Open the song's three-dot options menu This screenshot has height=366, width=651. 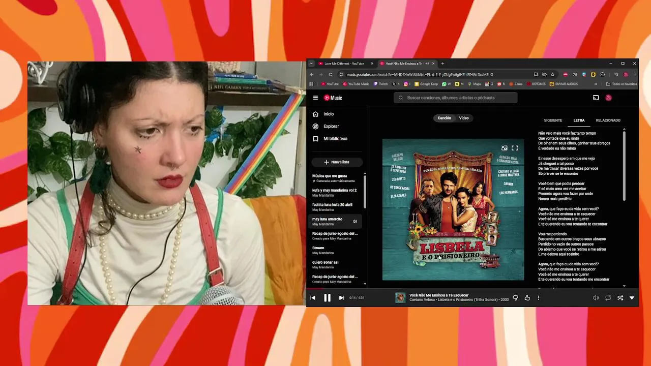point(538,298)
